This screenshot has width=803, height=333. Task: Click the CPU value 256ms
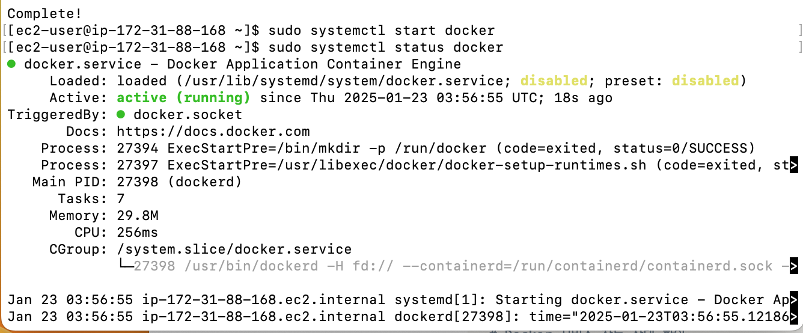[x=138, y=233]
